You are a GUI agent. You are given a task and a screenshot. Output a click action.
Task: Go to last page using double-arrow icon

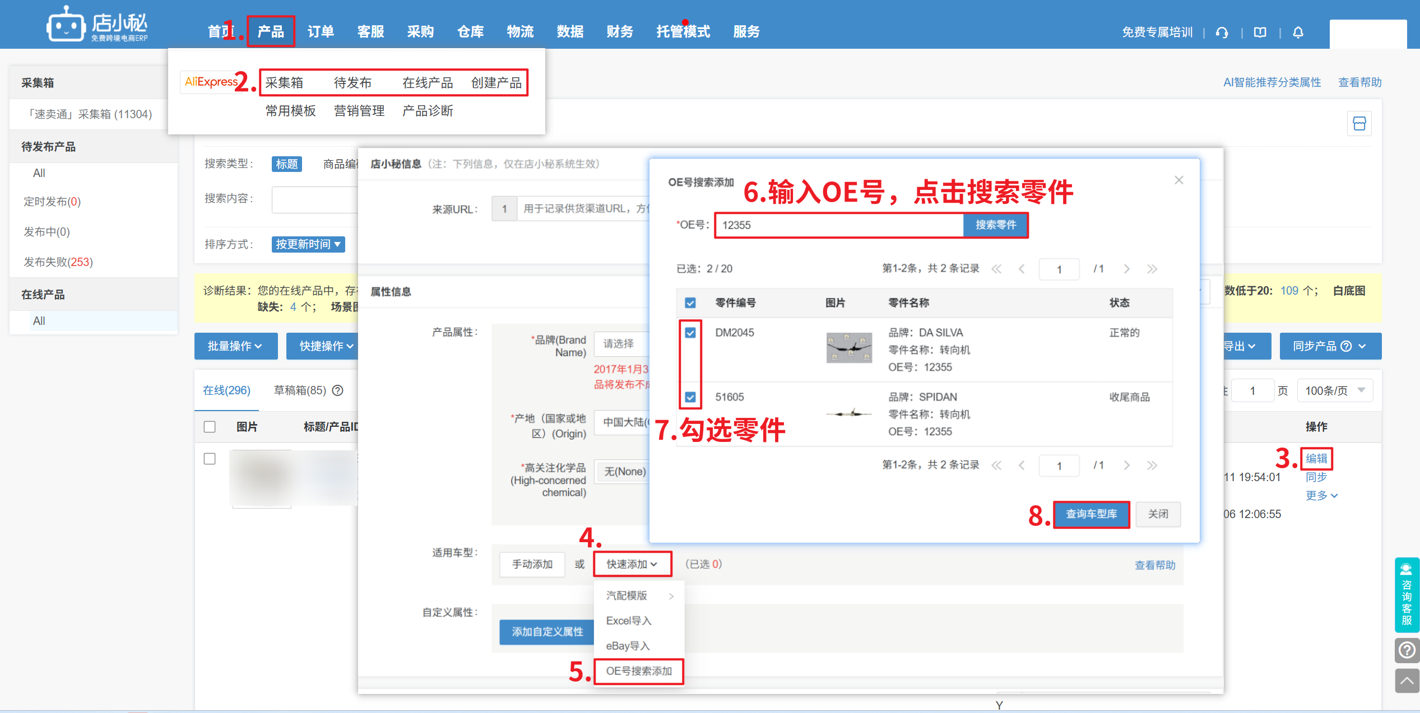coord(1152,269)
